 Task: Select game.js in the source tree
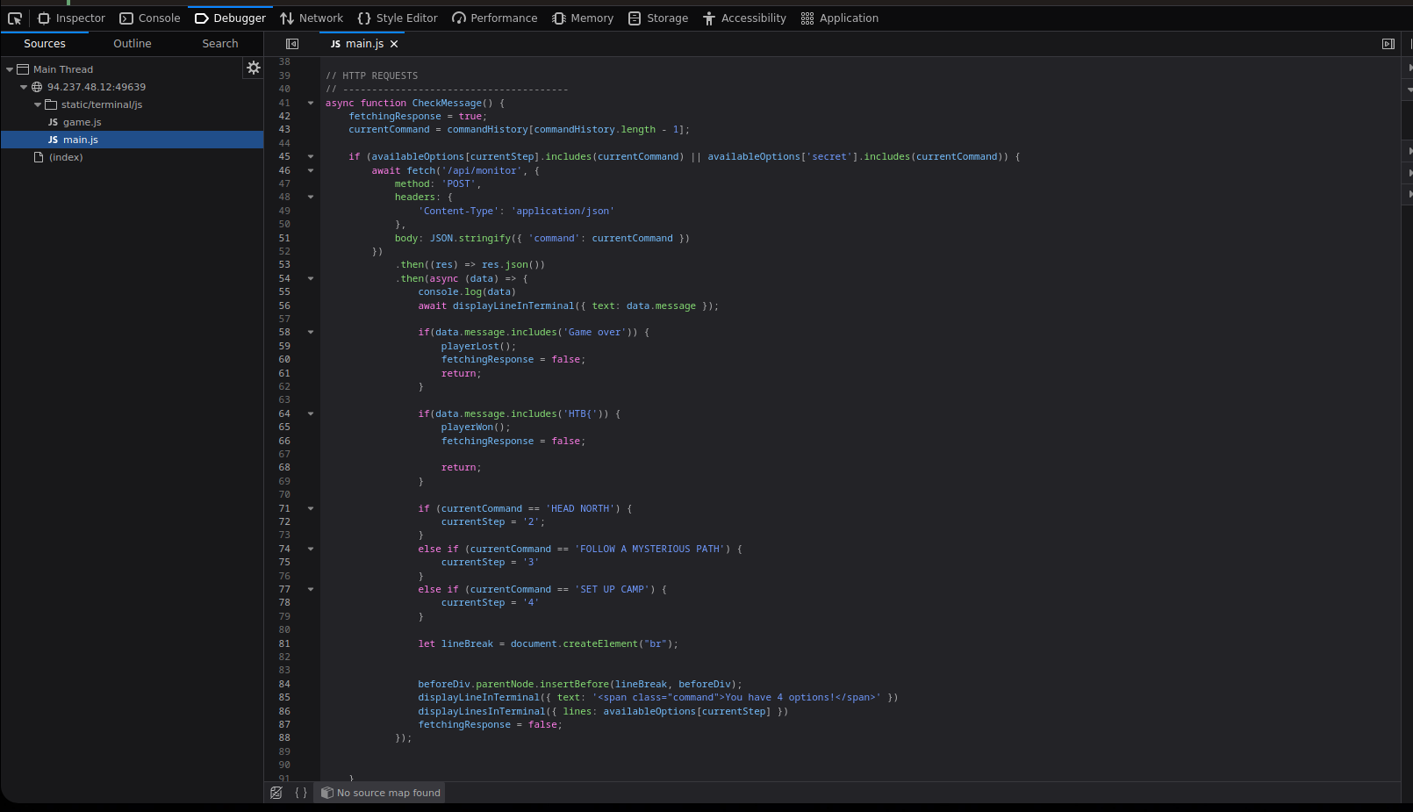pos(82,122)
